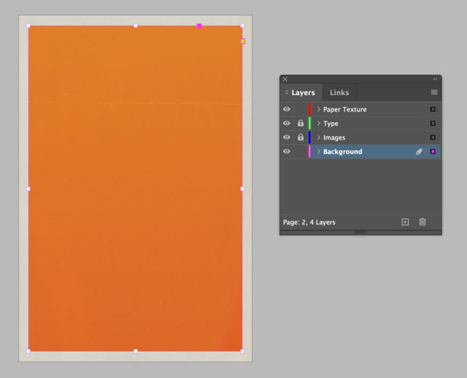Image resolution: width=467 pixels, height=378 pixels.
Task: Click the bottom-left corner handle of the orange frame
Action: coord(28,351)
